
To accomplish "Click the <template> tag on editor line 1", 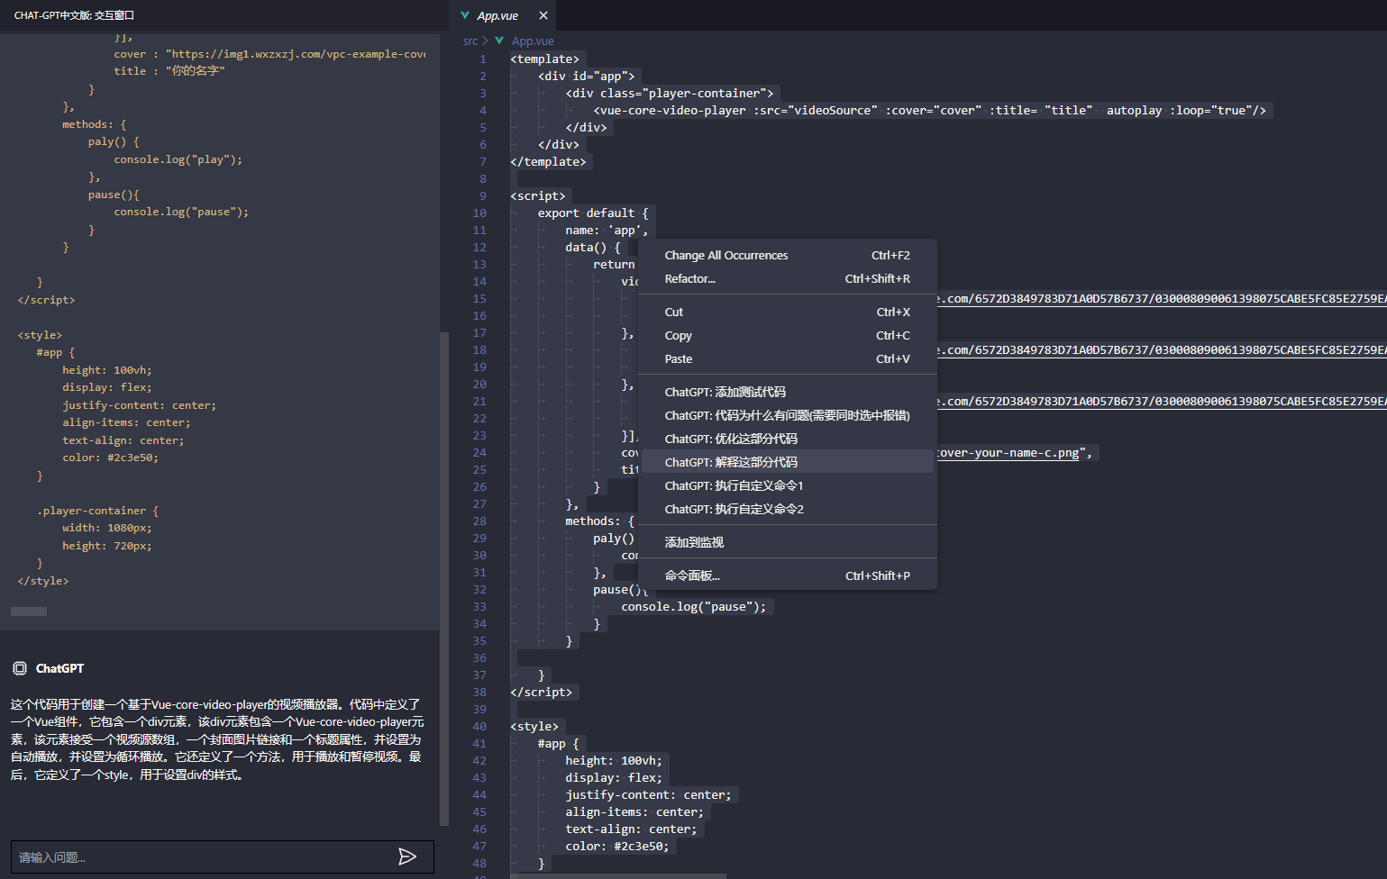I will point(544,59).
